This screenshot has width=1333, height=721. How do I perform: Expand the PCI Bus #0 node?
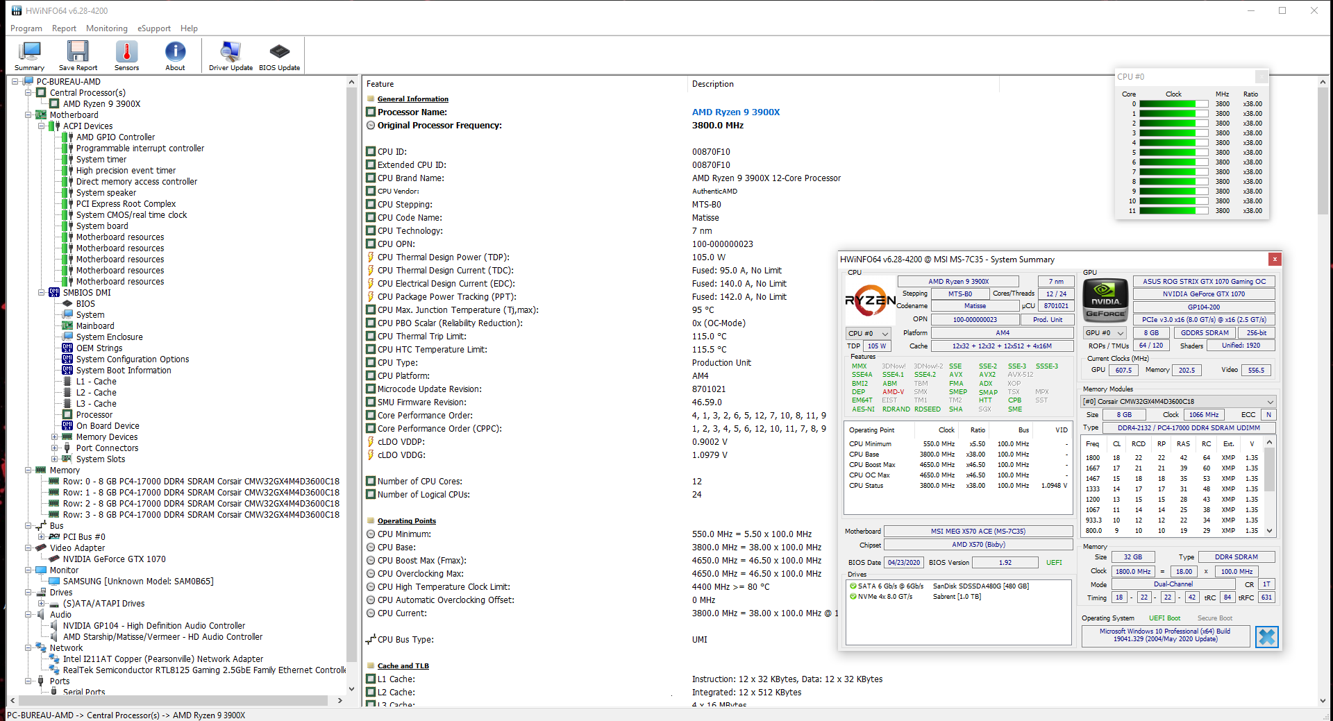(x=42, y=537)
